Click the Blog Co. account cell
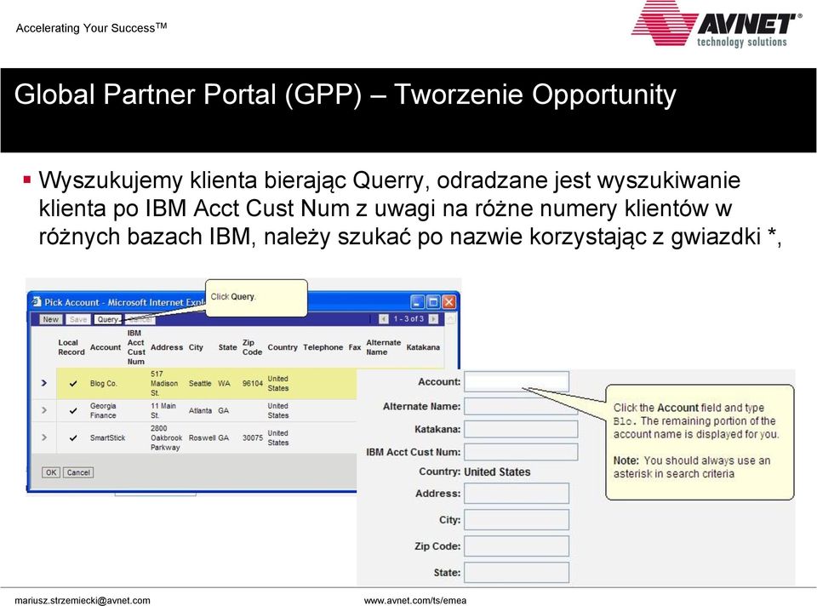Viewport: 817px width, 606px height. 103,384
